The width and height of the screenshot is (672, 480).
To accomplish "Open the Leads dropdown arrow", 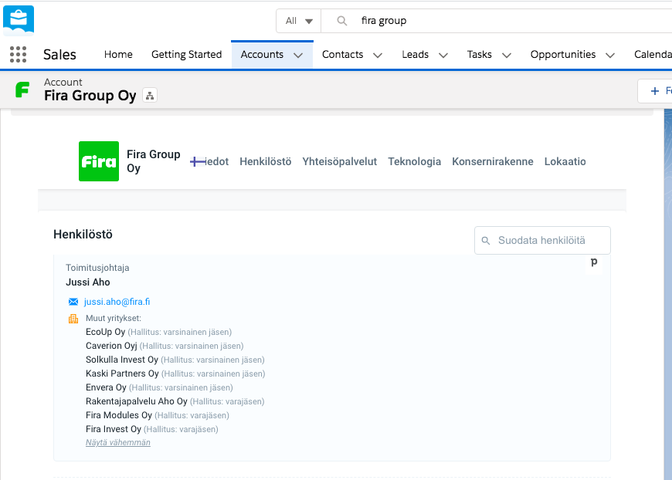I will point(443,55).
